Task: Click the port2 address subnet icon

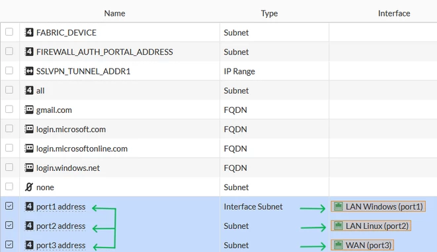Action: point(29,226)
